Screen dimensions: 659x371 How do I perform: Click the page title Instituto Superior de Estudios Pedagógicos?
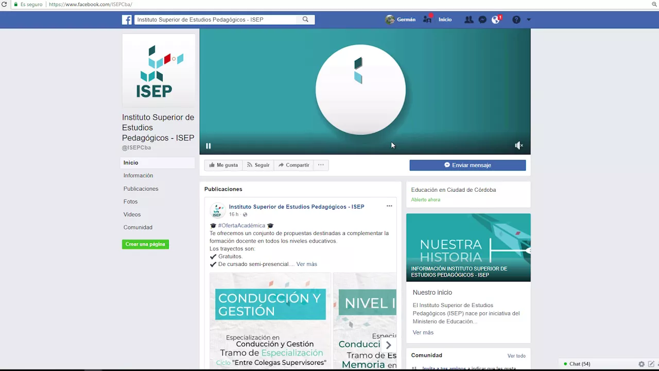158,127
